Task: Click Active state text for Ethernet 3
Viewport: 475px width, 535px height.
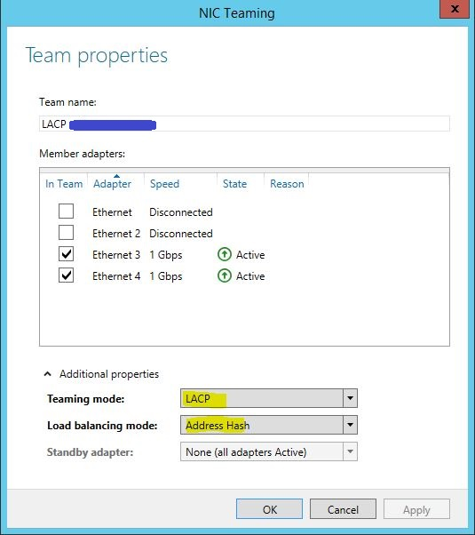Action: point(250,255)
